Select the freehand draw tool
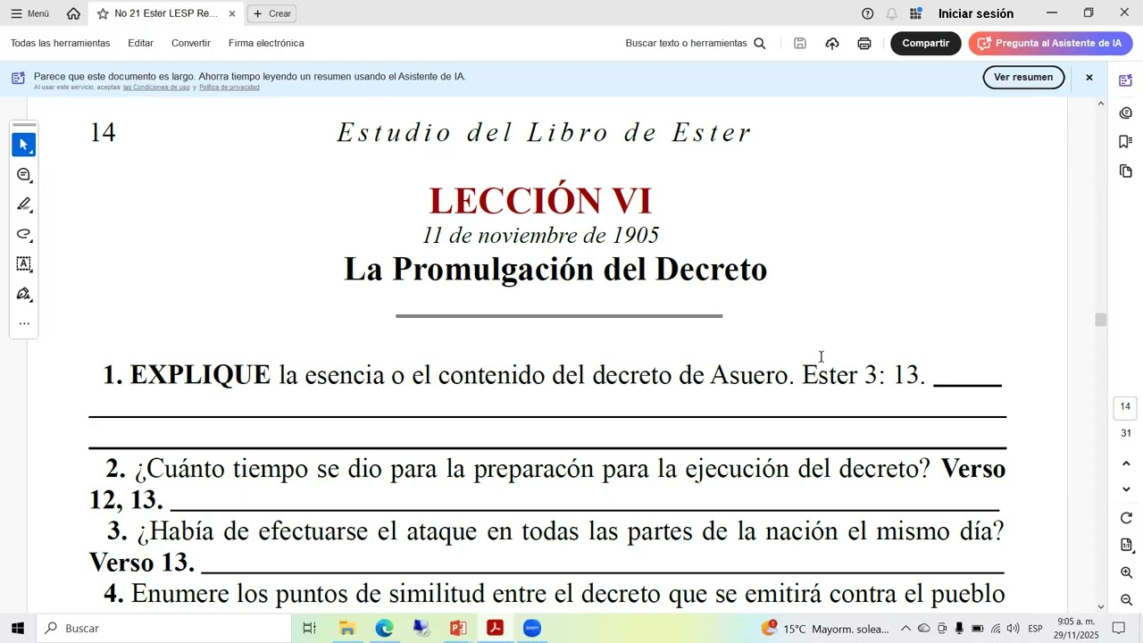 coord(24,234)
